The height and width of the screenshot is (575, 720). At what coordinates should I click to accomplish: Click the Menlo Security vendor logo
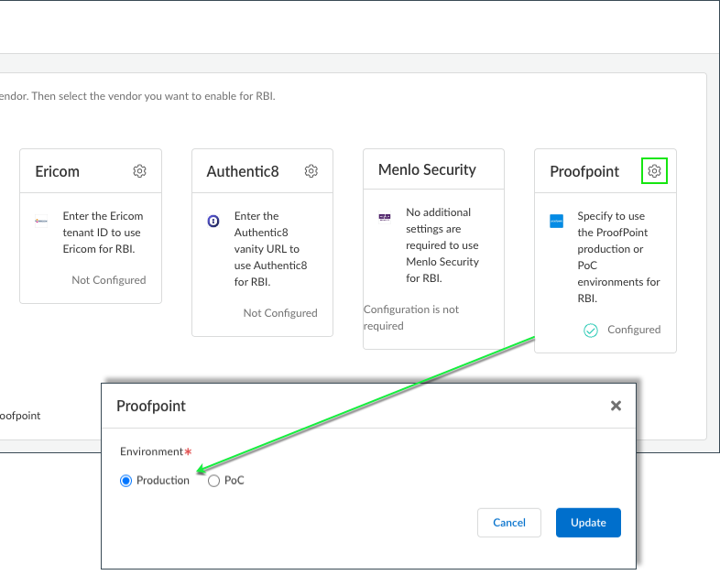pyautogui.click(x=385, y=217)
